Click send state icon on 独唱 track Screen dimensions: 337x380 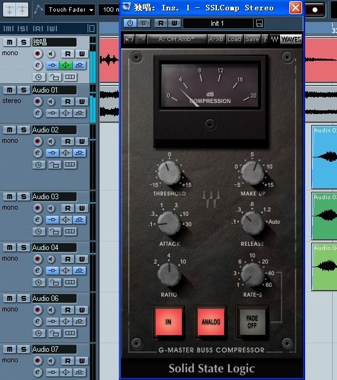coord(80,65)
